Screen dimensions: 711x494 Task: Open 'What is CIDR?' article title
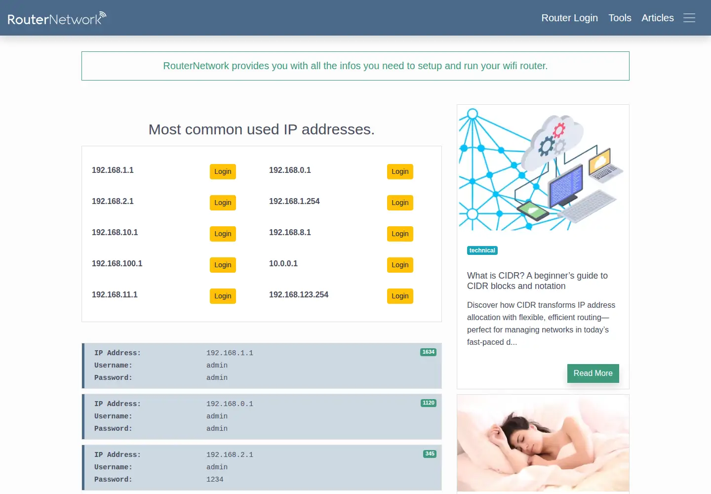[x=537, y=281]
